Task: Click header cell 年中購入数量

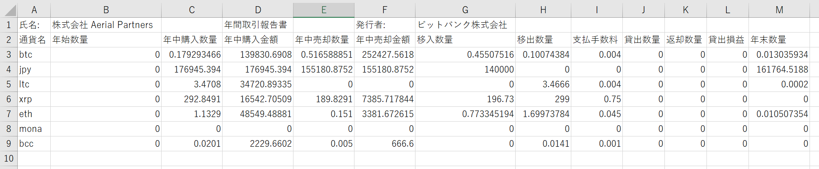Action: pyautogui.click(x=192, y=40)
